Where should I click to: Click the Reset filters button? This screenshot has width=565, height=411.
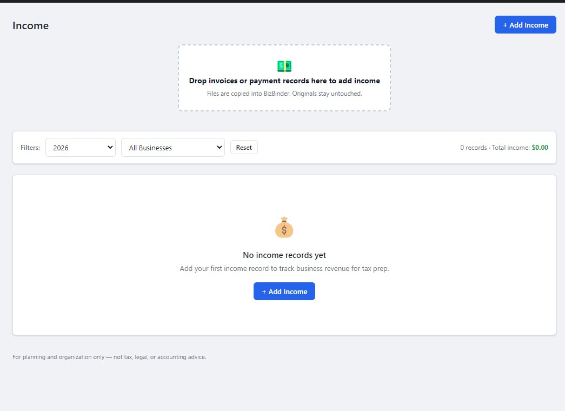244,148
